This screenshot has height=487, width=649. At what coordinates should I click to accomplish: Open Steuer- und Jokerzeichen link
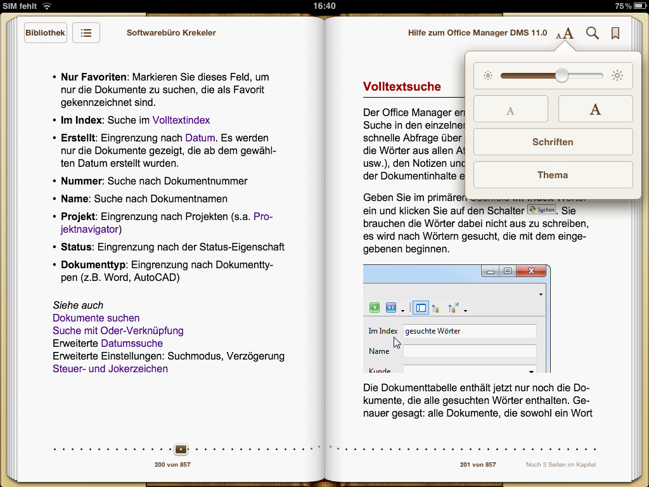(x=110, y=368)
